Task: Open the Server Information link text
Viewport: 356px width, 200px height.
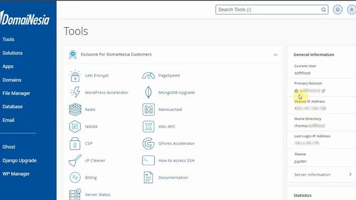Action: [312, 174]
